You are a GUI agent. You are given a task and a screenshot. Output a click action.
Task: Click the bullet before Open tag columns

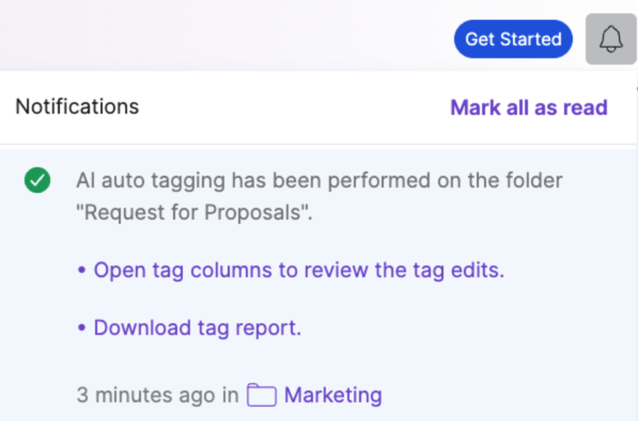[x=82, y=270]
